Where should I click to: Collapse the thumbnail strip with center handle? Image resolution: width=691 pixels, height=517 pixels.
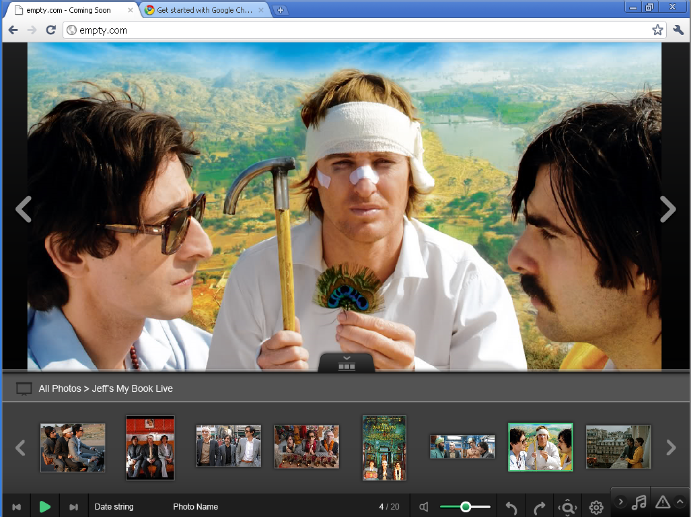click(347, 363)
